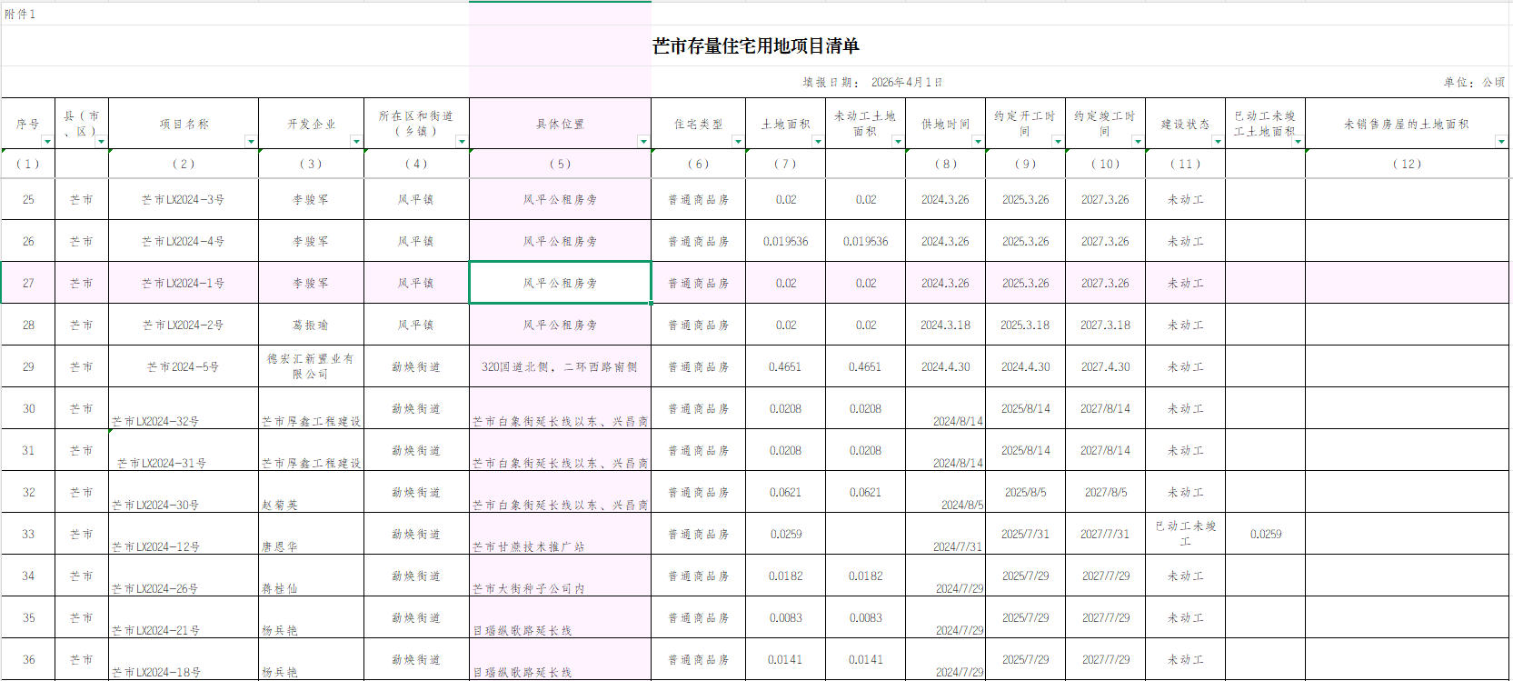Select the project cell 芒市2024-5号
1513x681 pixels.
(x=183, y=367)
